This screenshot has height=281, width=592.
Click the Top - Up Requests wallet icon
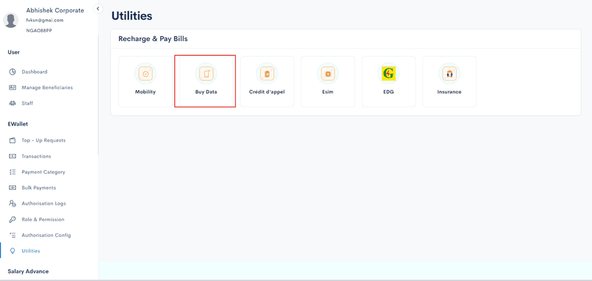(x=13, y=140)
